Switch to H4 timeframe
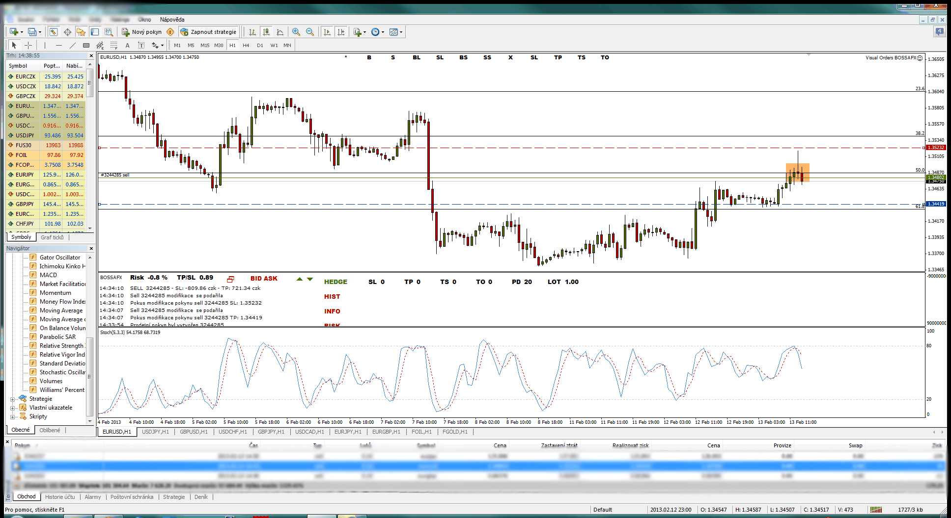 (x=246, y=45)
